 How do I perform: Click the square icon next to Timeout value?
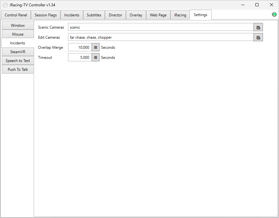(x=95, y=58)
